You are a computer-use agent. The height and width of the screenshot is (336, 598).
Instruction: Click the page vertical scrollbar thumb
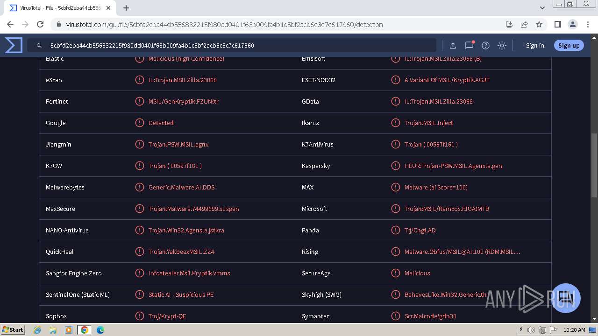[594, 165]
